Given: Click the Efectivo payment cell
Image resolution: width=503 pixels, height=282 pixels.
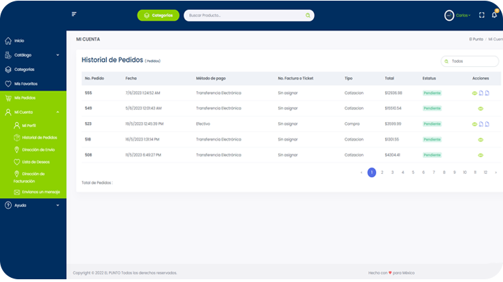Looking at the screenshot, I should [x=203, y=123].
